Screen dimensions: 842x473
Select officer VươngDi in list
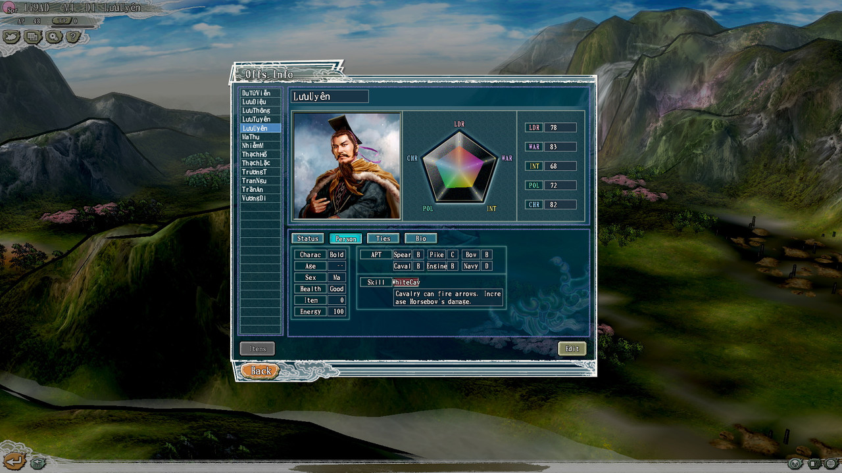pyautogui.click(x=260, y=198)
